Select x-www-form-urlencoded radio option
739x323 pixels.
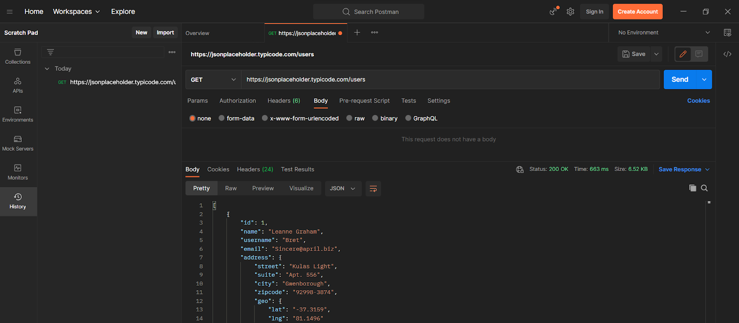(x=265, y=118)
